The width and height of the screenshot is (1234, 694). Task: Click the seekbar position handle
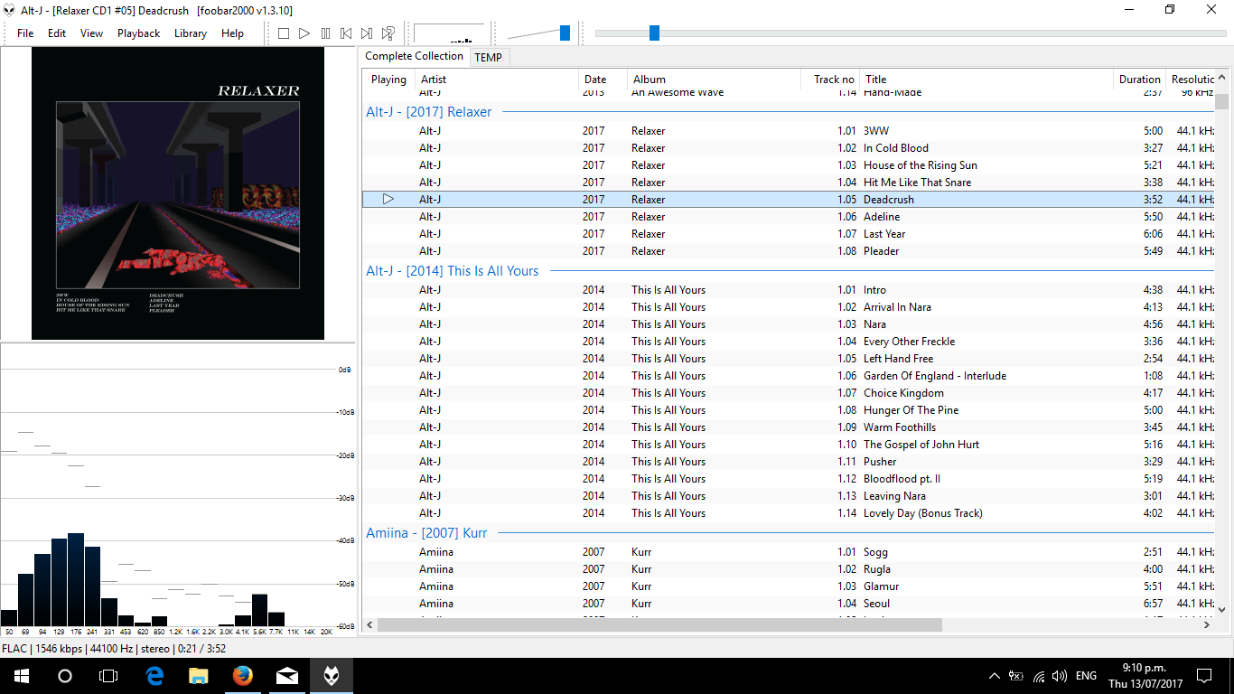click(654, 33)
